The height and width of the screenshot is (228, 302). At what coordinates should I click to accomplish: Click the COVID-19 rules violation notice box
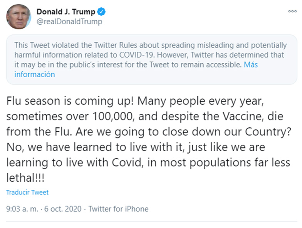click(x=151, y=60)
